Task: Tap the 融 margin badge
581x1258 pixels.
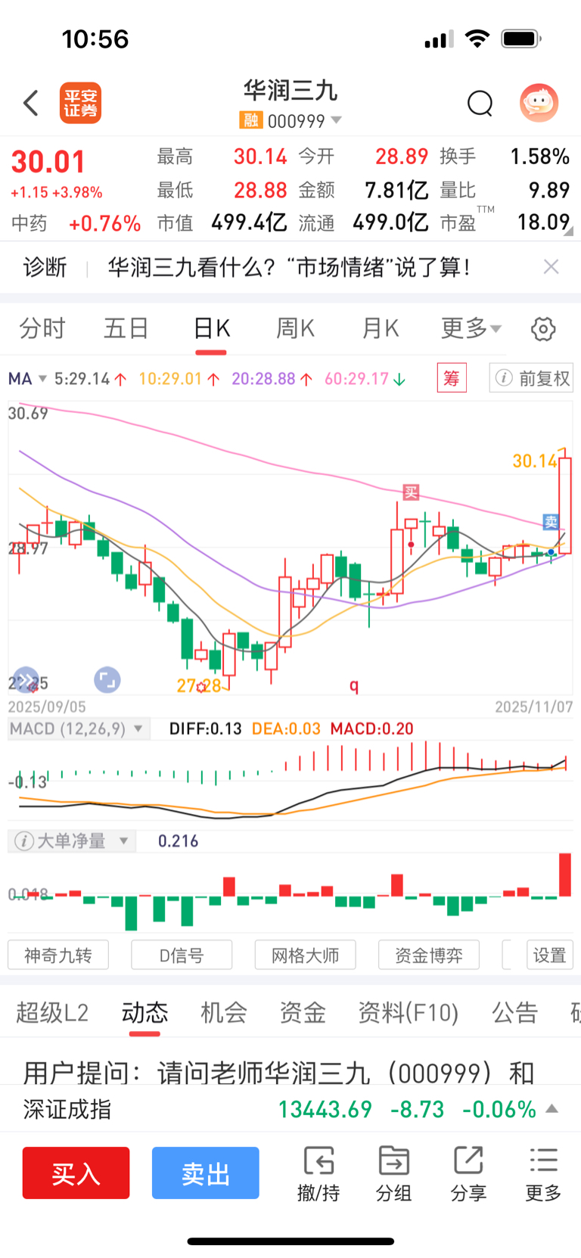Action: (x=250, y=120)
